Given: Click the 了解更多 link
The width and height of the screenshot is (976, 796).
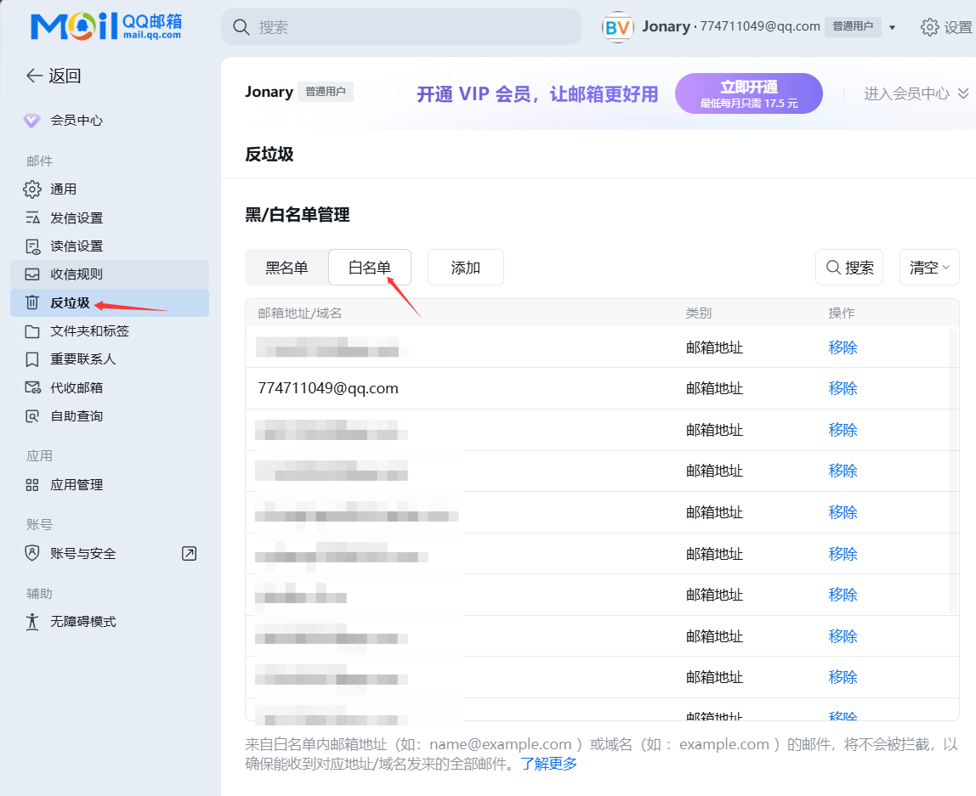Looking at the screenshot, I should pos(549,764).
